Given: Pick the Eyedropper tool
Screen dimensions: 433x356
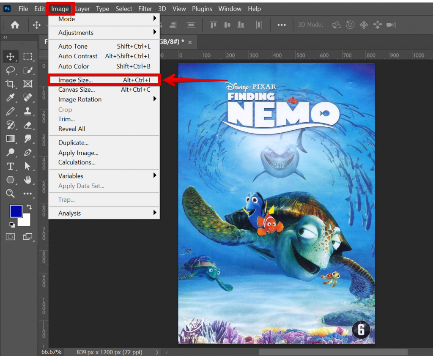Looking at the screenshot, I should 11,98.
